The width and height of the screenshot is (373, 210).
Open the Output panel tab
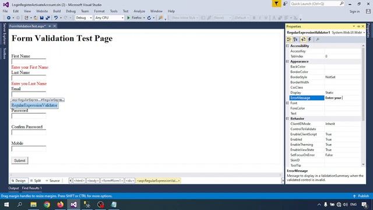13,188
